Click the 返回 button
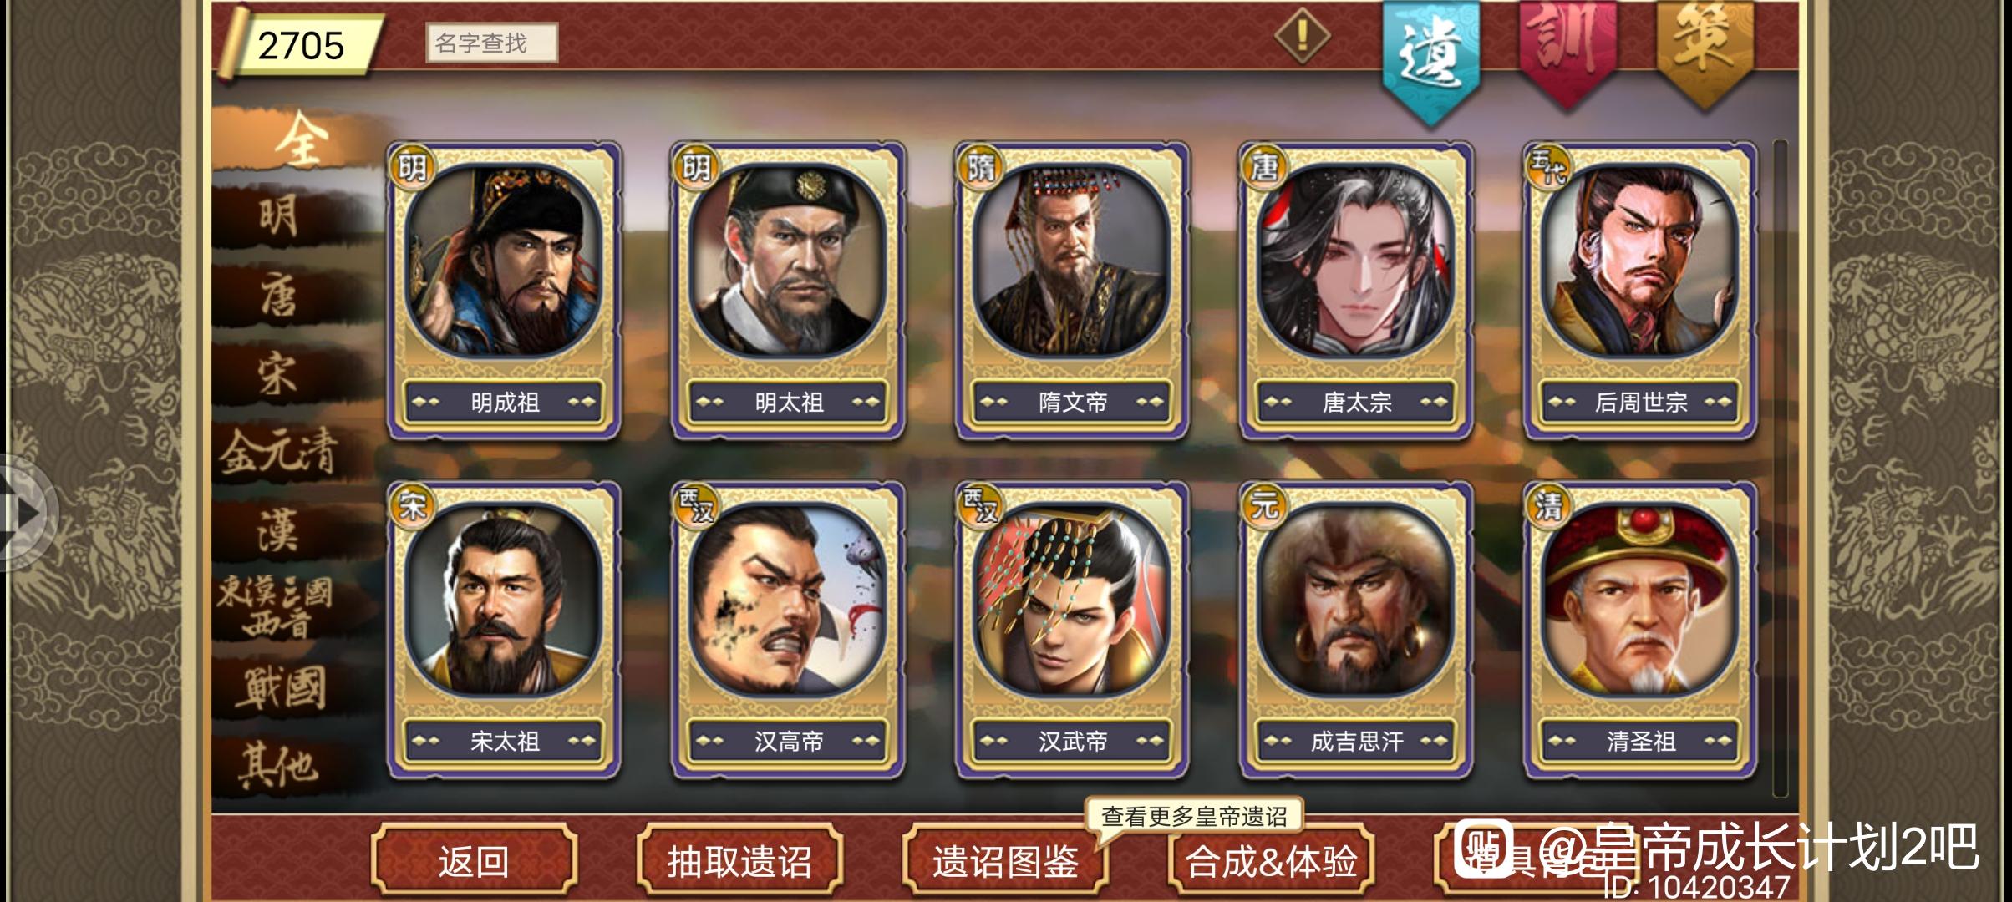The width and height of the screenshot is (2012, 902). pos(474,861)
